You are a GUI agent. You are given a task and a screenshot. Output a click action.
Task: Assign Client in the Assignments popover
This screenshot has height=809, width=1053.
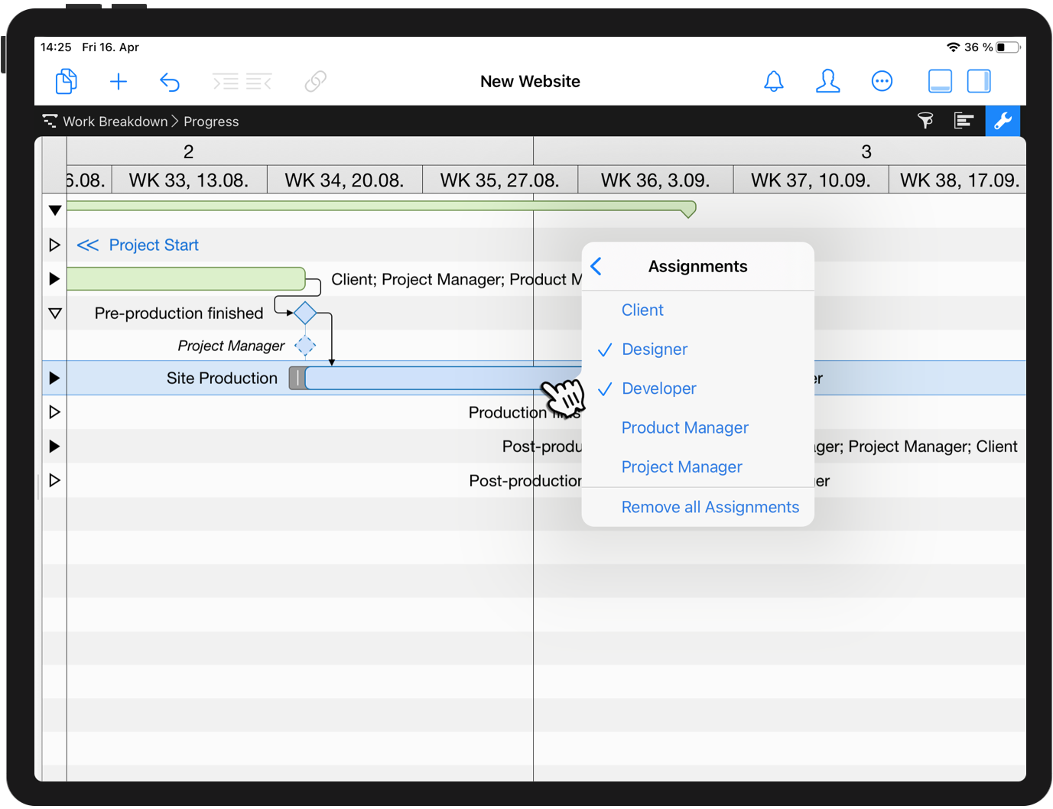642,310
